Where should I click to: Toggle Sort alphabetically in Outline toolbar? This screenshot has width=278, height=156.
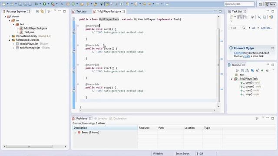247,70
